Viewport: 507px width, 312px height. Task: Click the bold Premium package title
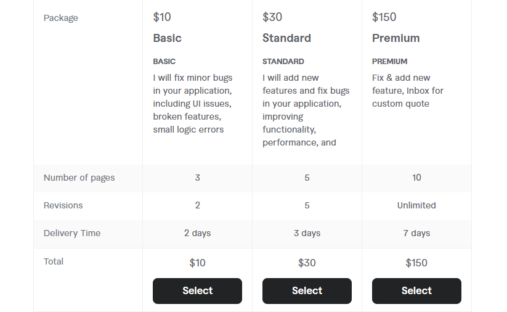tap(395, 38)
